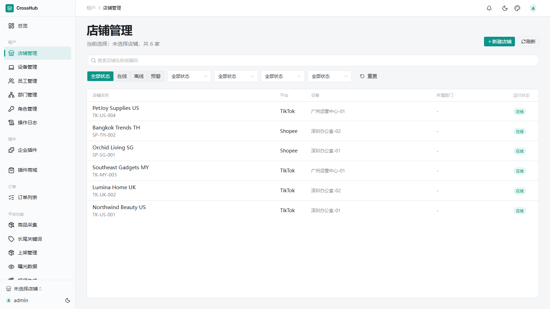The height and width of the screenshot is (309, 550).
Task: Click 租户 in the breadcrumb
Action: pyautogui.click(x=91, y=8)
